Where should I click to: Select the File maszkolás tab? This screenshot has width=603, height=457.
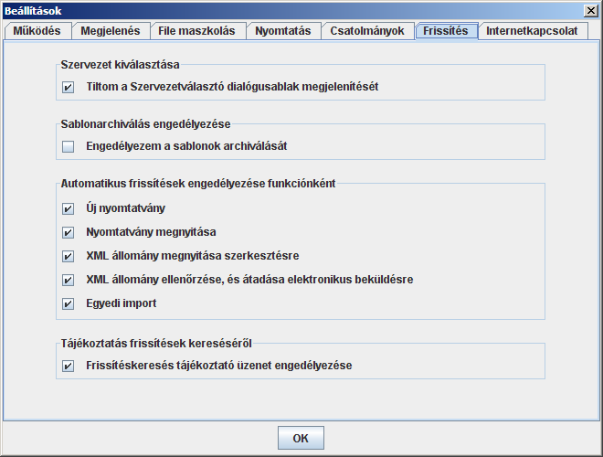point(197,31)
